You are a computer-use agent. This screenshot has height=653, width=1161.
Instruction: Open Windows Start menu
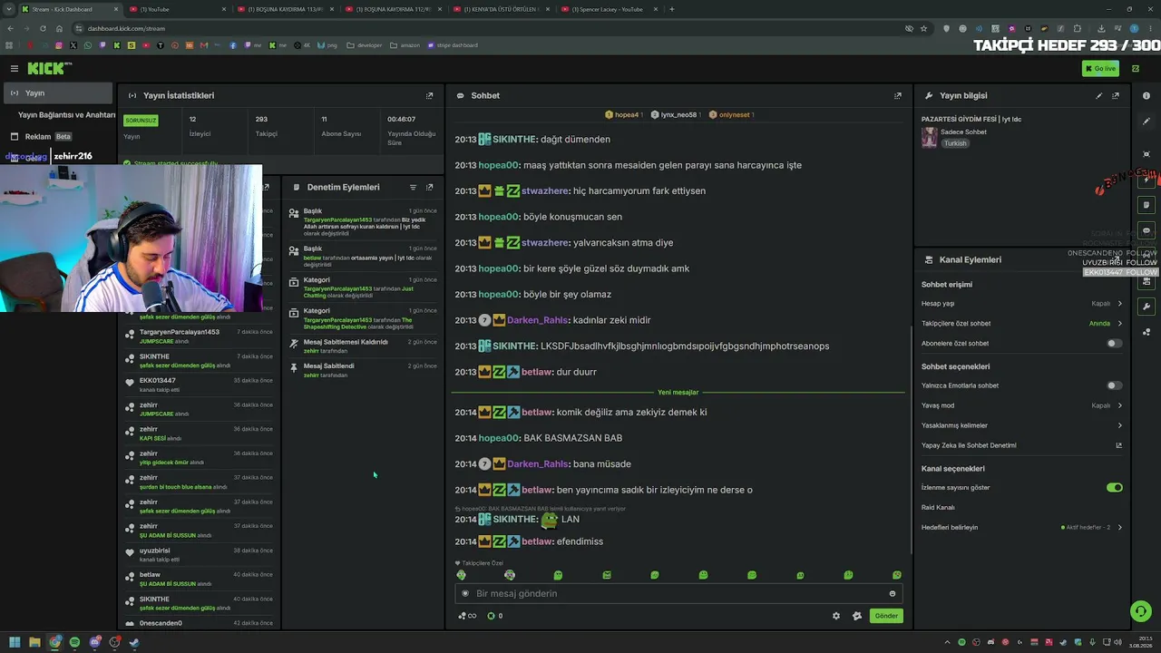tap(14, 642)
